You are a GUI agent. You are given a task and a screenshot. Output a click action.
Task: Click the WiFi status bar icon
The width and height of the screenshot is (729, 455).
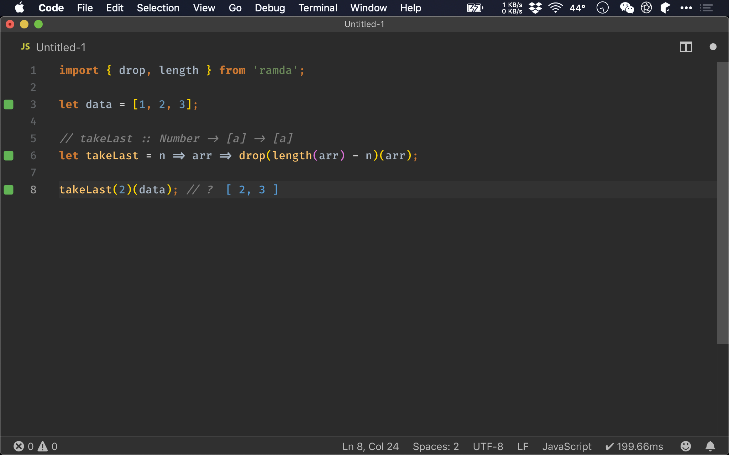click(x=555, y=8)
